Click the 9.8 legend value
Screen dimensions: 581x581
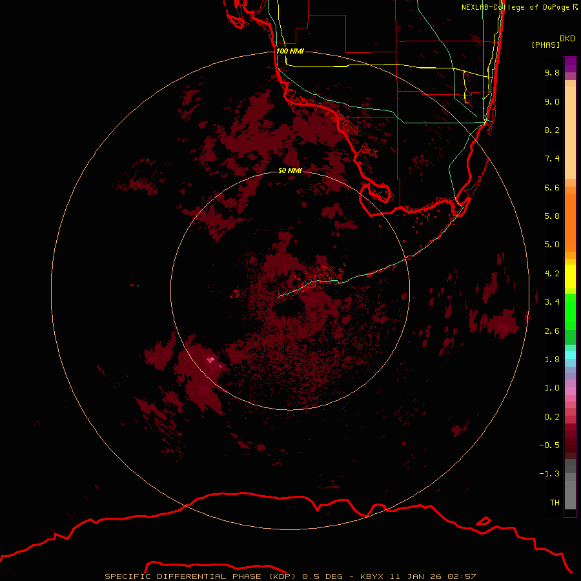point(552,72)
